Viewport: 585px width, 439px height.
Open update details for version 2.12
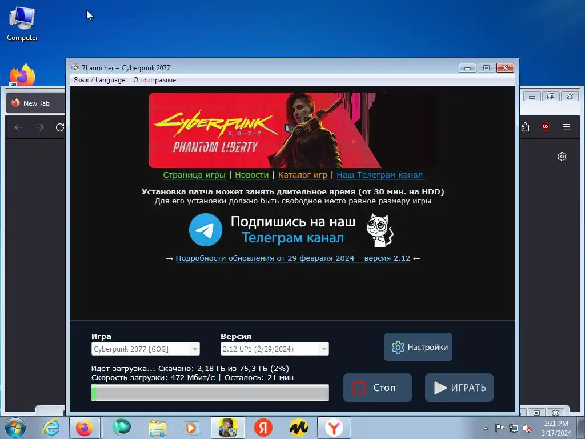tap(293, 258)
